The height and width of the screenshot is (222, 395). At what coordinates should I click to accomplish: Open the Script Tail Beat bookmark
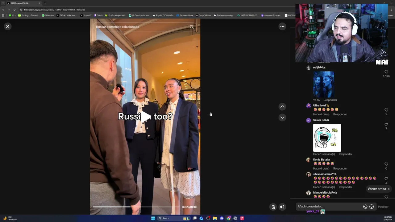coord(204,15)
